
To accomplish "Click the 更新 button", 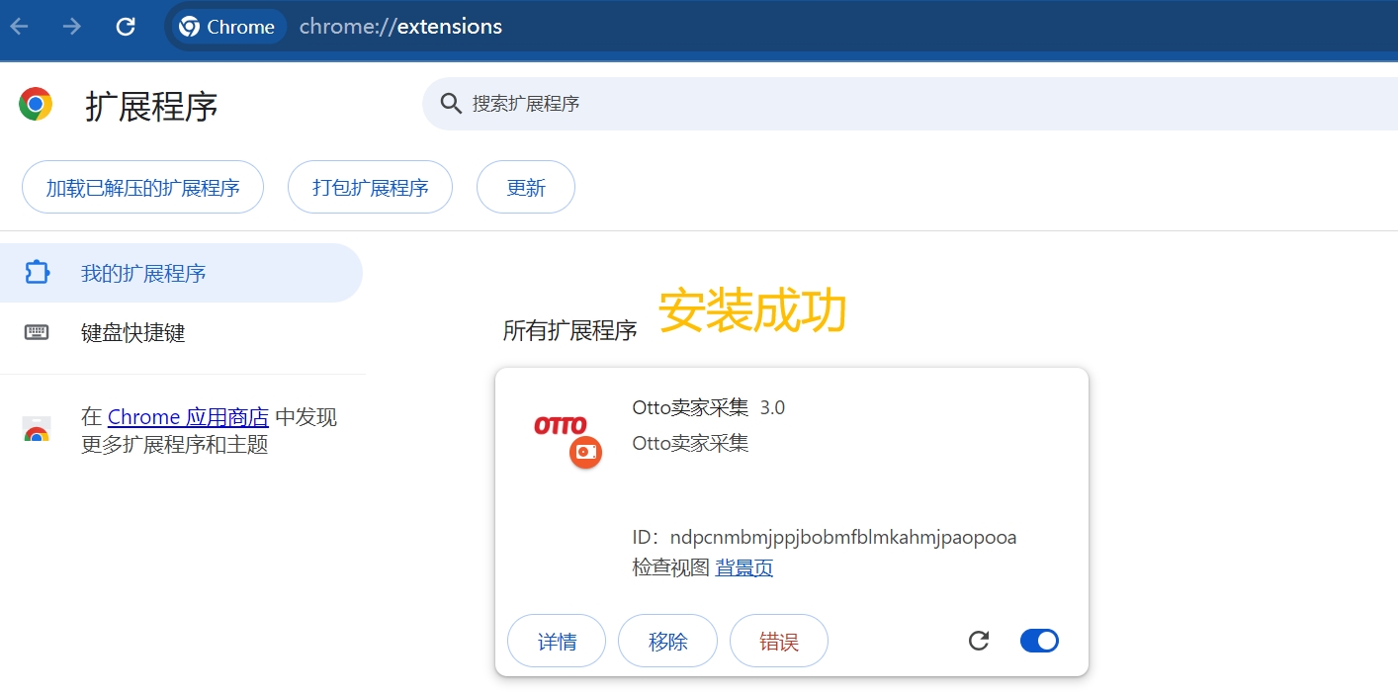I will [526, 187].
